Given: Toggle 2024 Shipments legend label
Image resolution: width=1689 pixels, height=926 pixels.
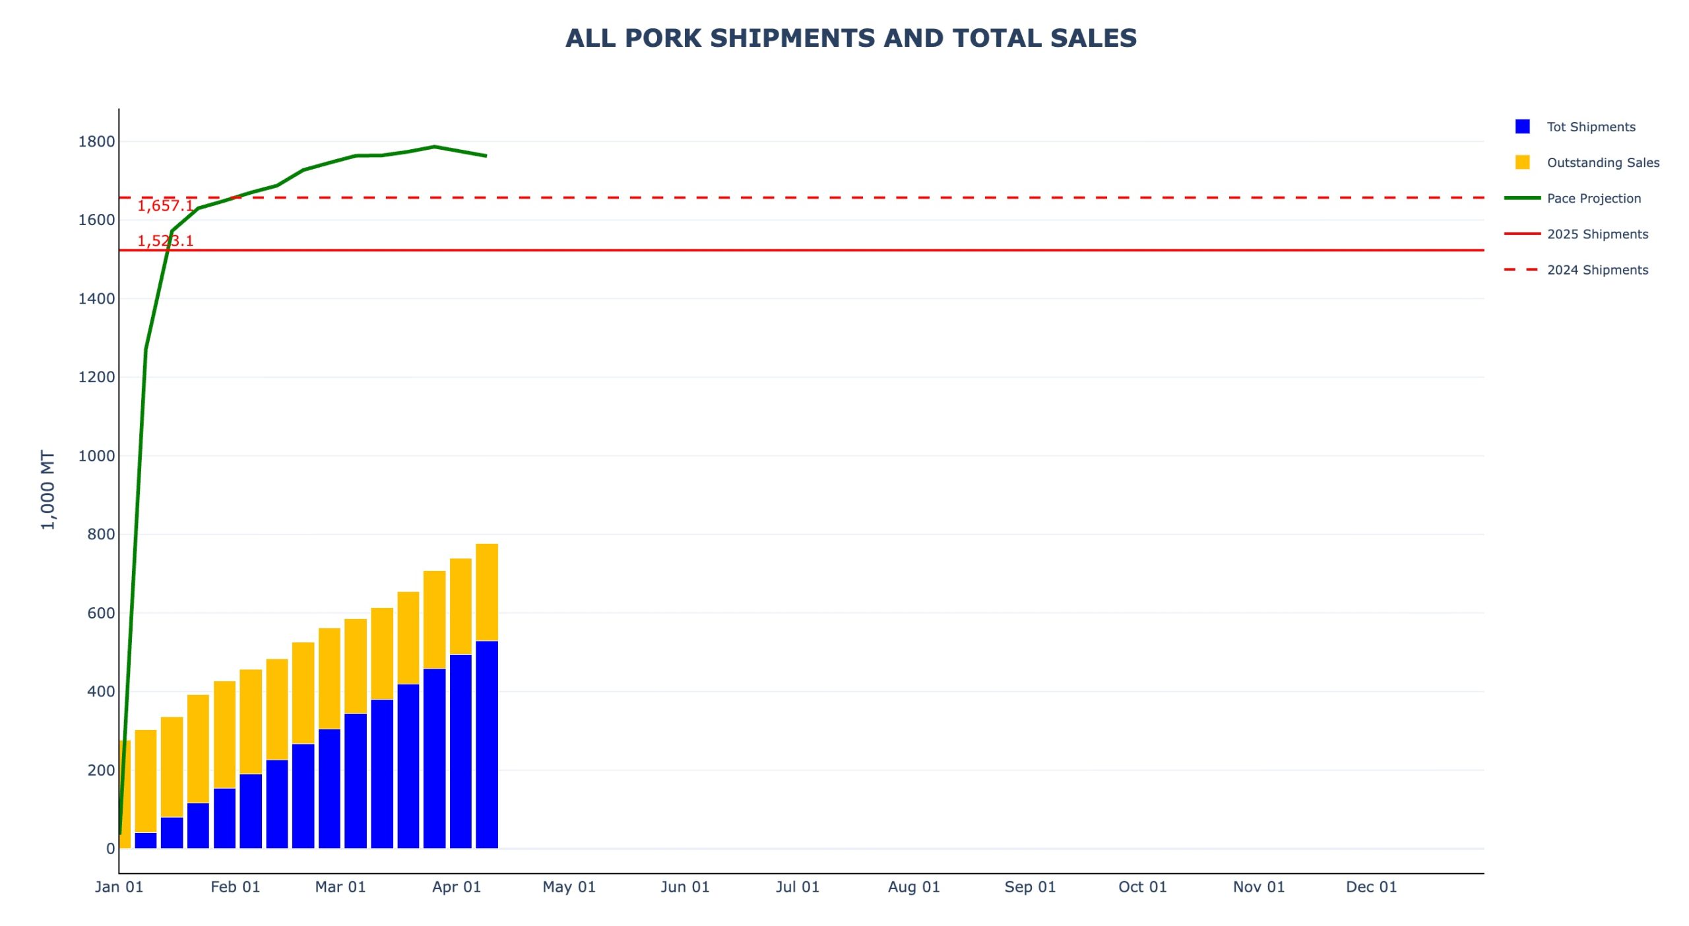Looking at the screenshot, I should coord(1597,269).
